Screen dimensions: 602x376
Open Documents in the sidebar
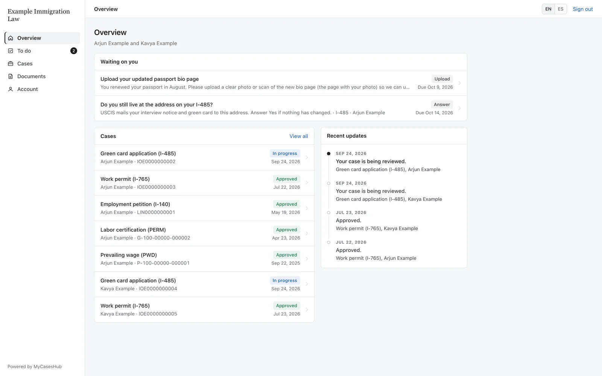coord(43,76)
